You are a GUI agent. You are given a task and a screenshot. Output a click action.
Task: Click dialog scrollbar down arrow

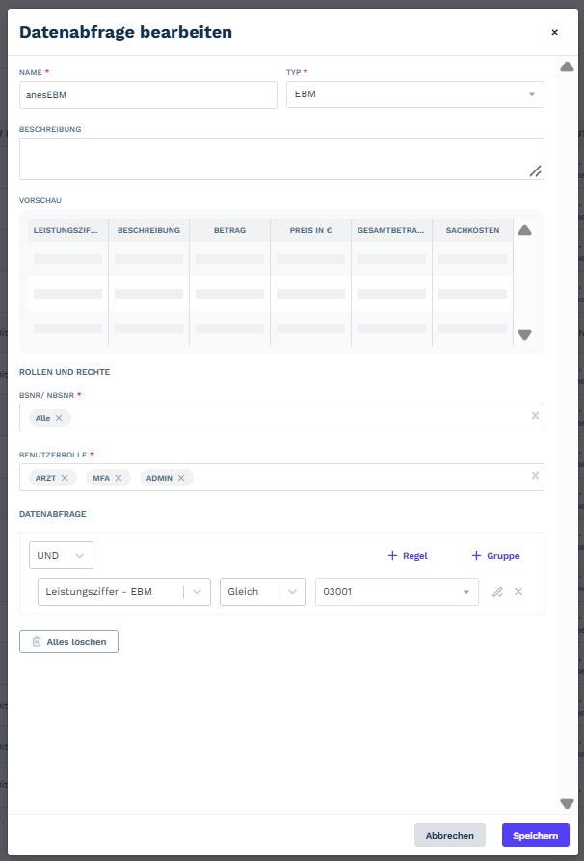point(567,804)
